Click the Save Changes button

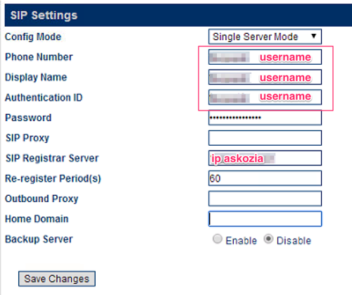57,279
